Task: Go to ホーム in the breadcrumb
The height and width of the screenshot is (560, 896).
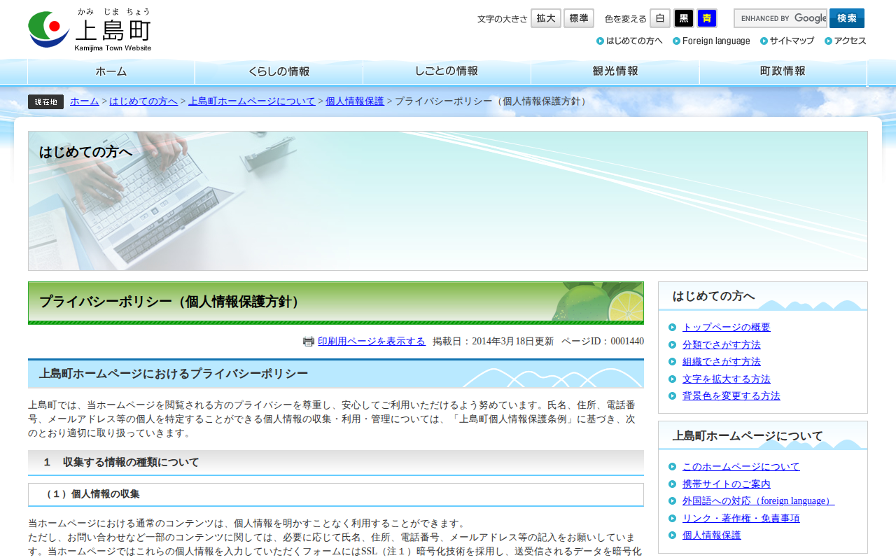Action: [x=85, y=101]
